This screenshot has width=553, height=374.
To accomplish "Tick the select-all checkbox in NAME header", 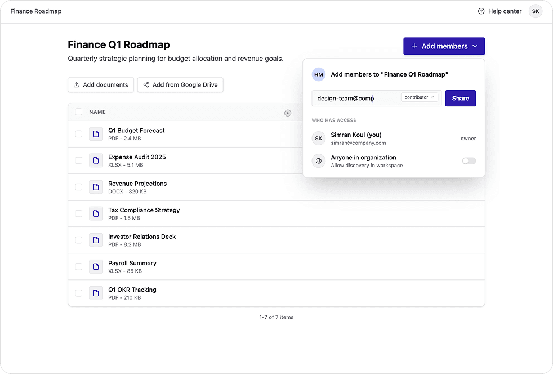I will pos(79,112).
